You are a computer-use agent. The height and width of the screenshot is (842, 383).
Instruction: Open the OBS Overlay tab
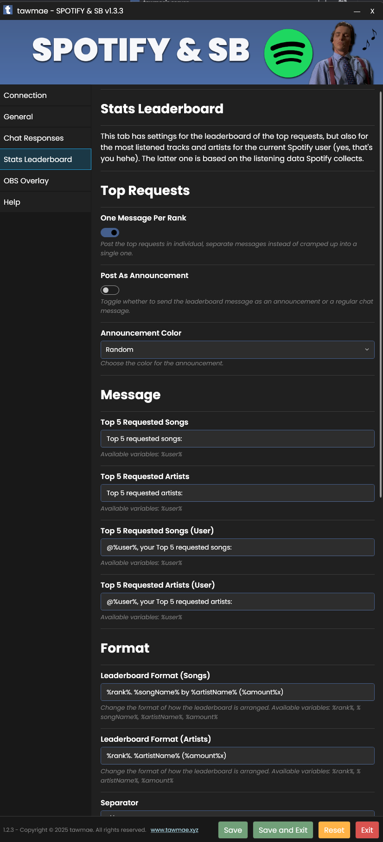pos(45,181)
